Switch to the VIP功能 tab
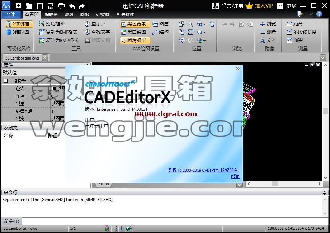Screen dimensions: 330x233 (x=103, y=14)
